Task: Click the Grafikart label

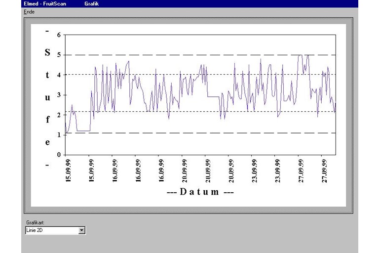Action: (x=36, y=223)
